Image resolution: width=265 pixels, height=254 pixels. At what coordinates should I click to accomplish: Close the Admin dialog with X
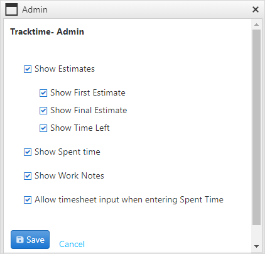click(256, 9)
